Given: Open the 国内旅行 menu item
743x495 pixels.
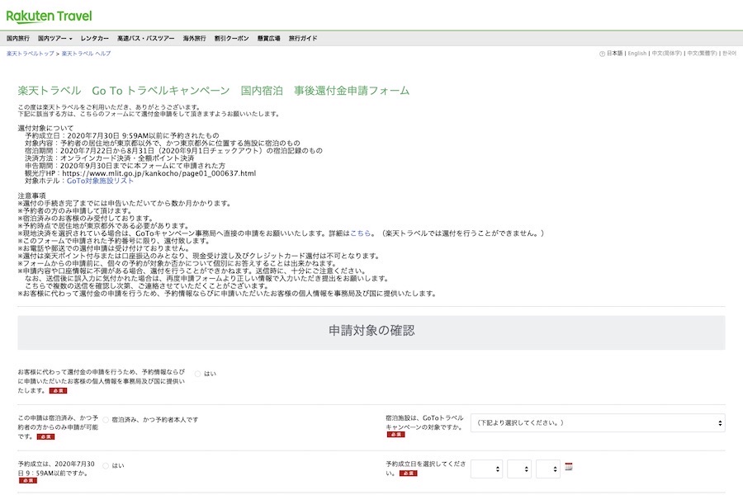Looking at the screenshot, I should coord(18,39).
